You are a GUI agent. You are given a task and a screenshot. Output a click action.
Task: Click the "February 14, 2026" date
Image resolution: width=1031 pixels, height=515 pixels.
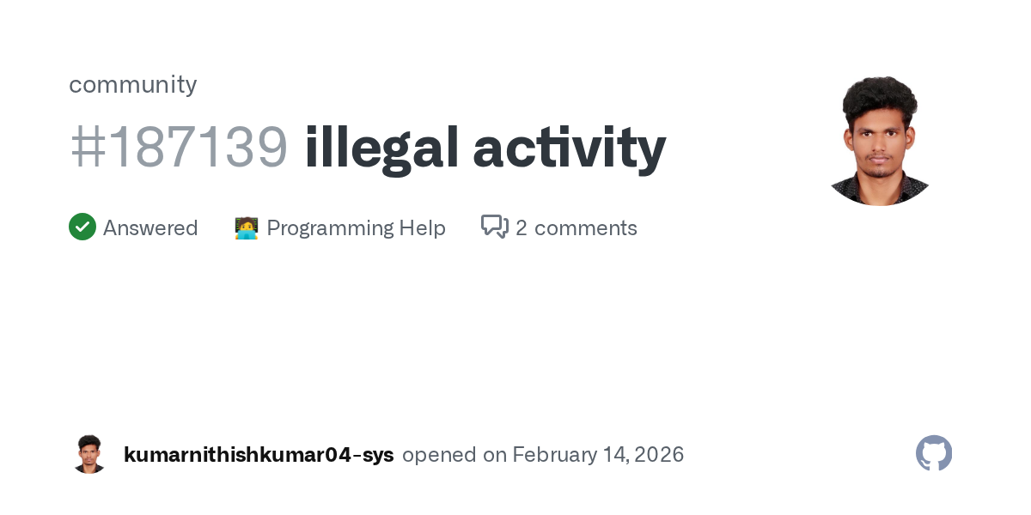pos(598,455)
